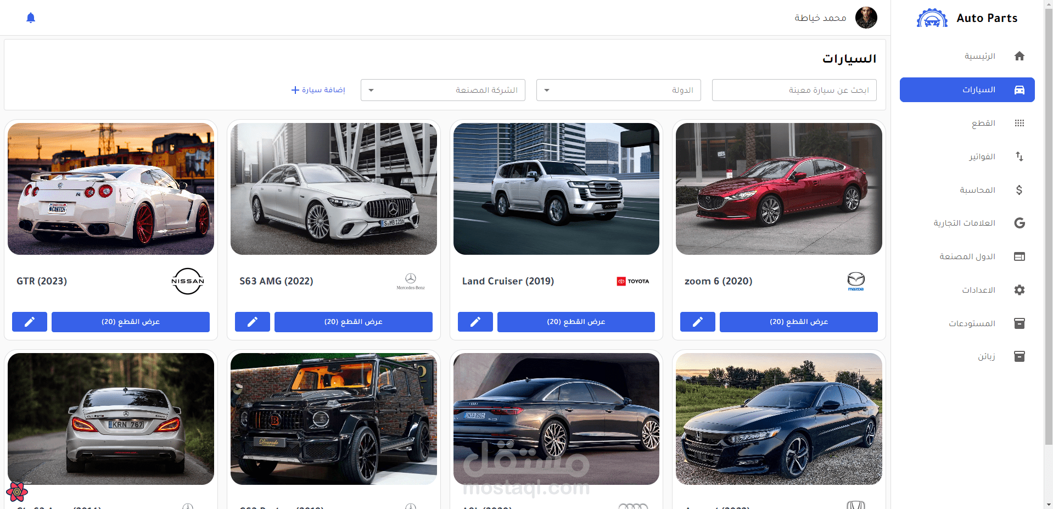Click the settings gear icon in sidebar

[x=1020, y=290]
